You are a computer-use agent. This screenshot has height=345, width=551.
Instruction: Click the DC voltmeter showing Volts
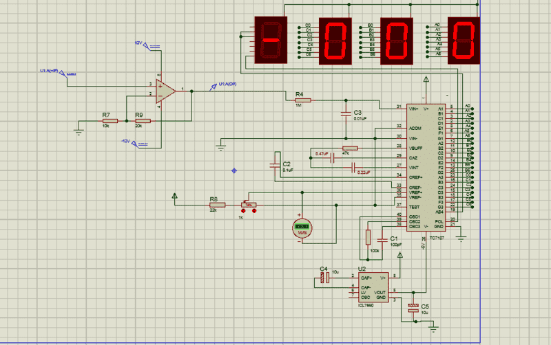(x=301, y=228)
